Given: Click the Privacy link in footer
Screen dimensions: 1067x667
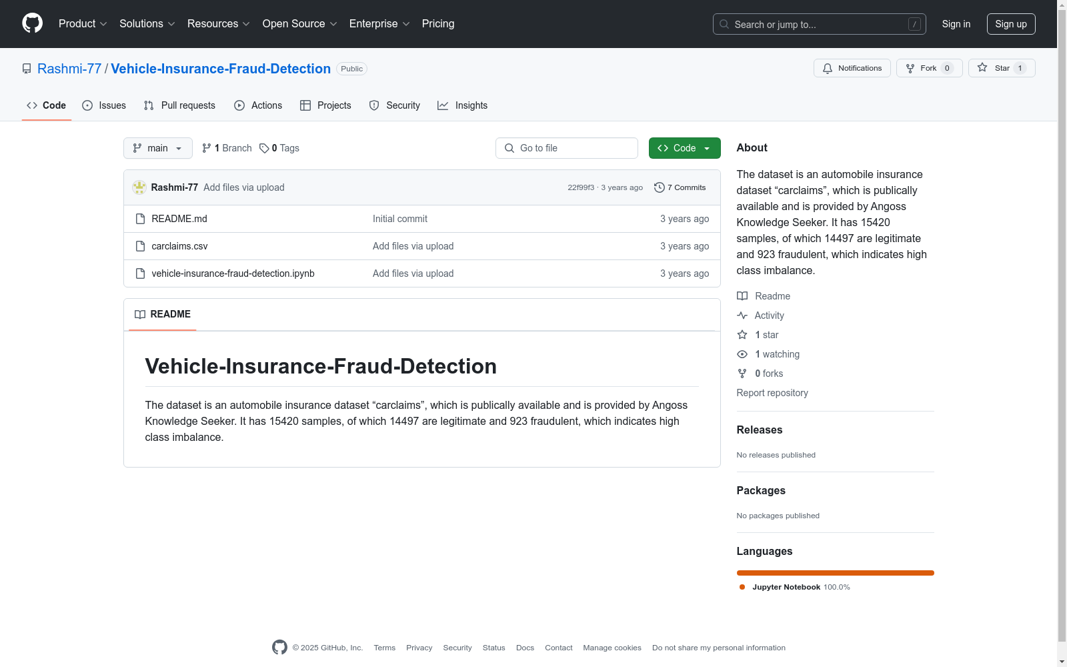Looking at the screenshot, I should [x=419, y=648].
